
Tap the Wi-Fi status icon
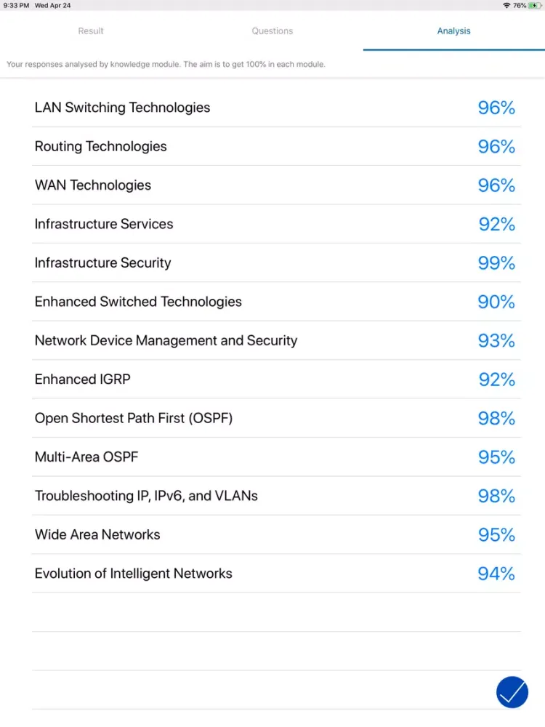tap(506, 5)
